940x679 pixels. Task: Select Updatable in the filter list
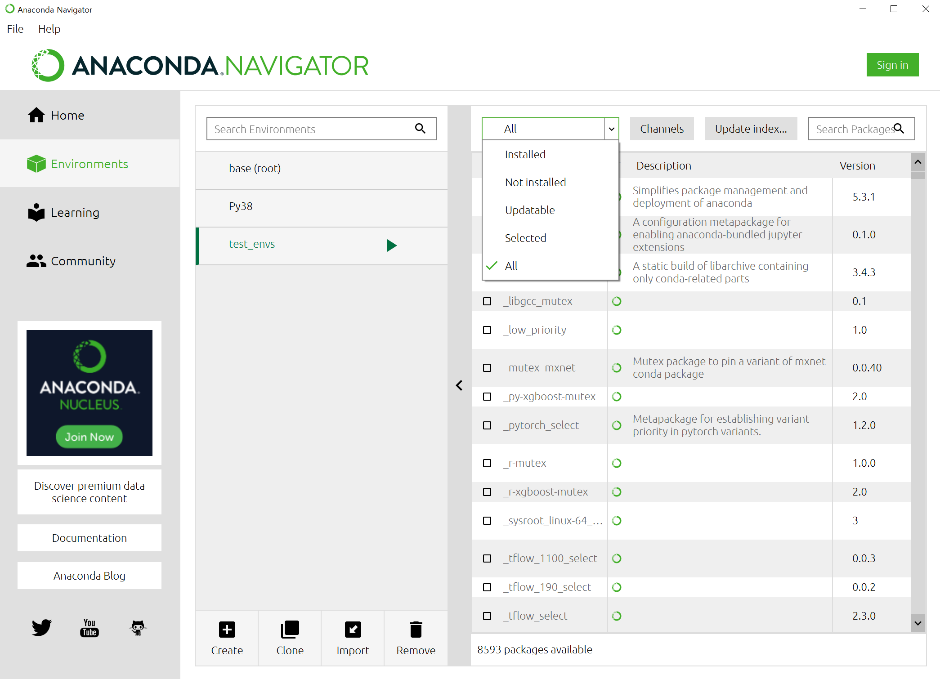(530, 210)
